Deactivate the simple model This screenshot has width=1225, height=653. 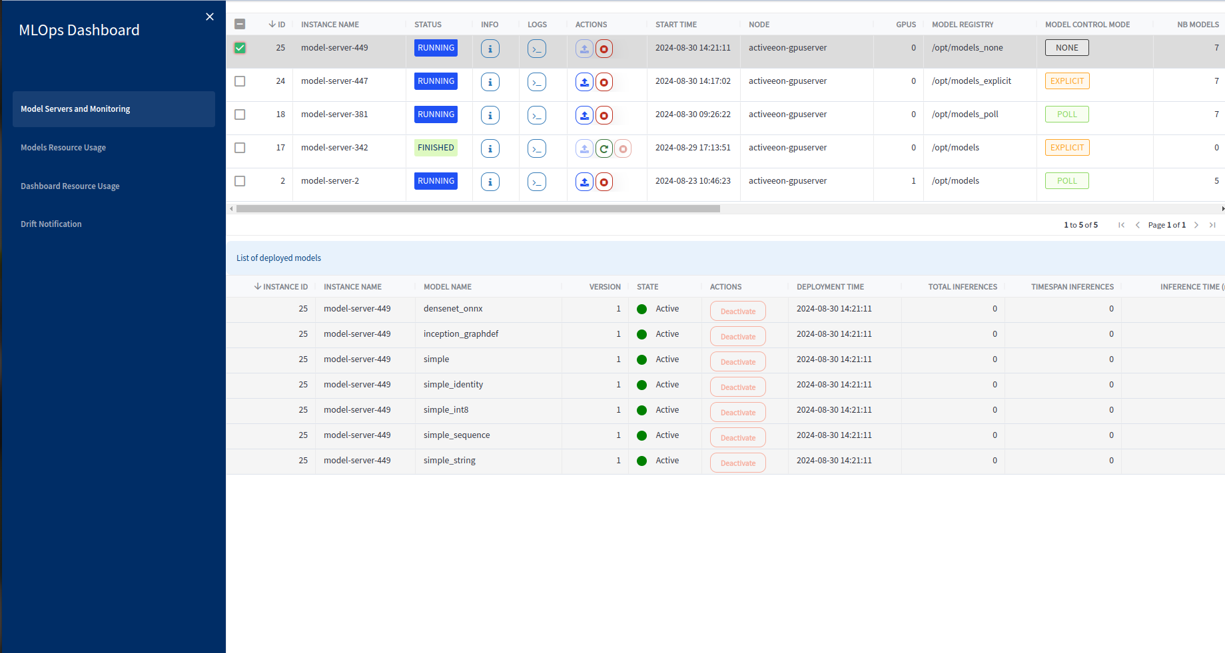[738, 362]
